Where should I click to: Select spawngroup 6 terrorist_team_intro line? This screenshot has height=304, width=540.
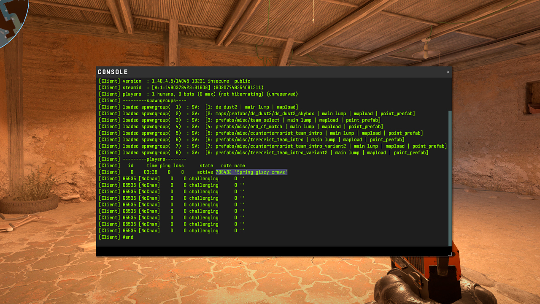[251, 140]
